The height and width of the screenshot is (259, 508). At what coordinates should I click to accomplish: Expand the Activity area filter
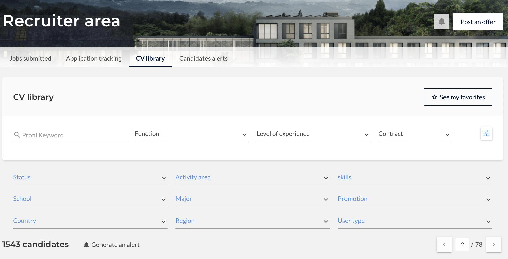click(252, 178)
